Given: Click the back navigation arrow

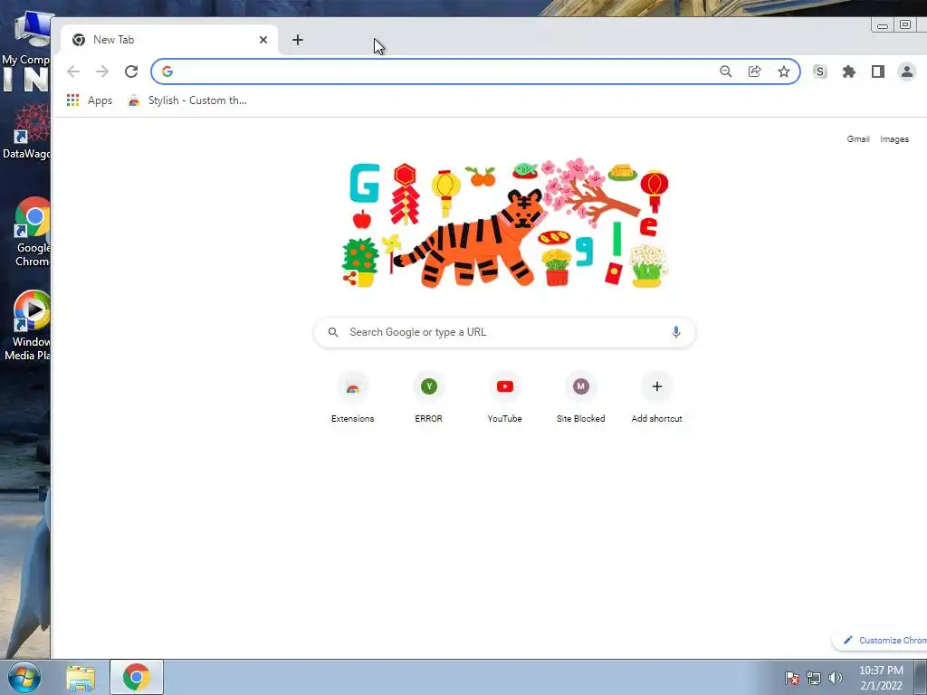Looking at the screenshot, I should click(73, 71).
